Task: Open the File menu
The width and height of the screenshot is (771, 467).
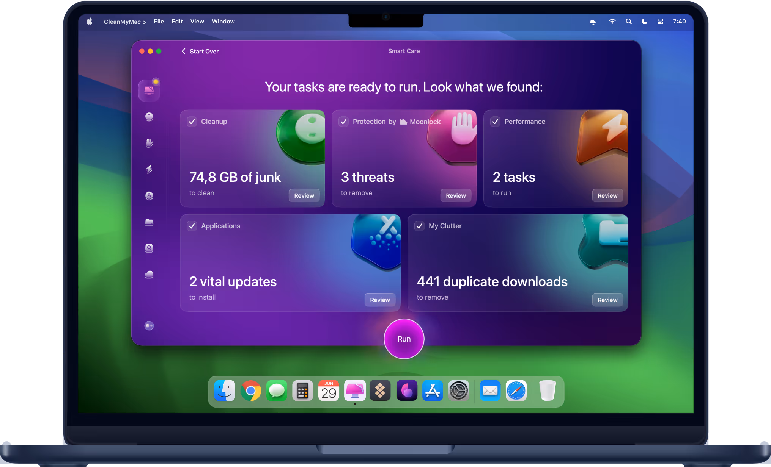Action: coord(159,22)
